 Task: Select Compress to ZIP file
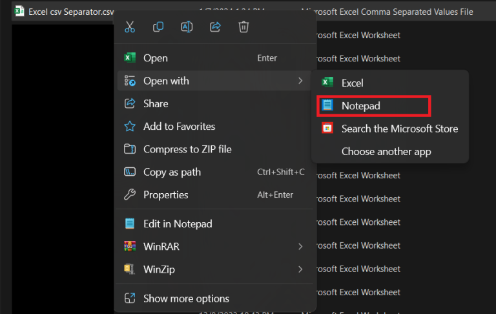187,149
